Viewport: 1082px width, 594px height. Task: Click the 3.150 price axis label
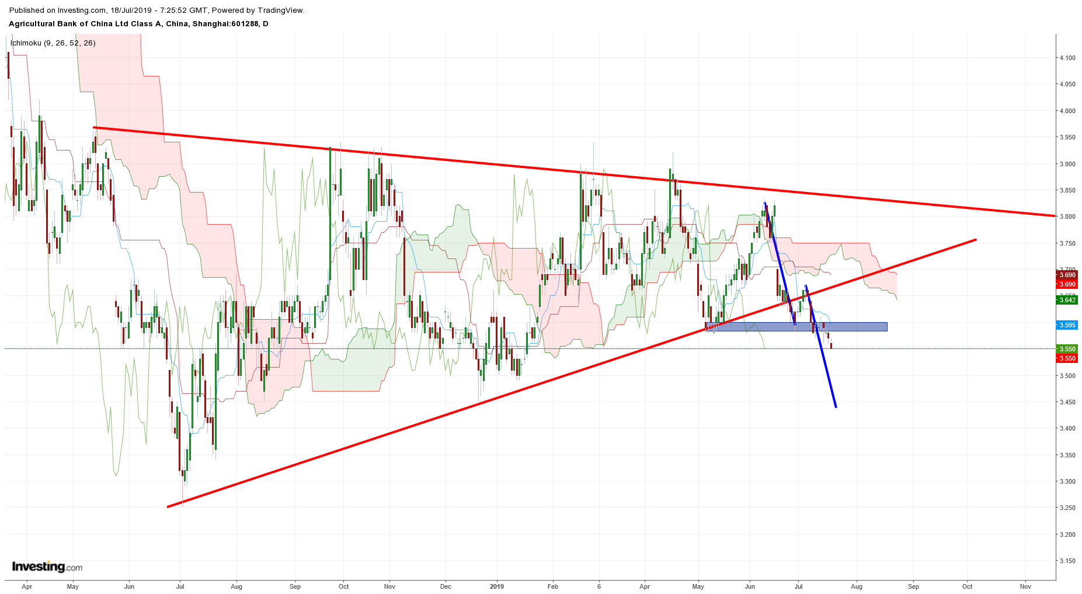point(1067,561)
